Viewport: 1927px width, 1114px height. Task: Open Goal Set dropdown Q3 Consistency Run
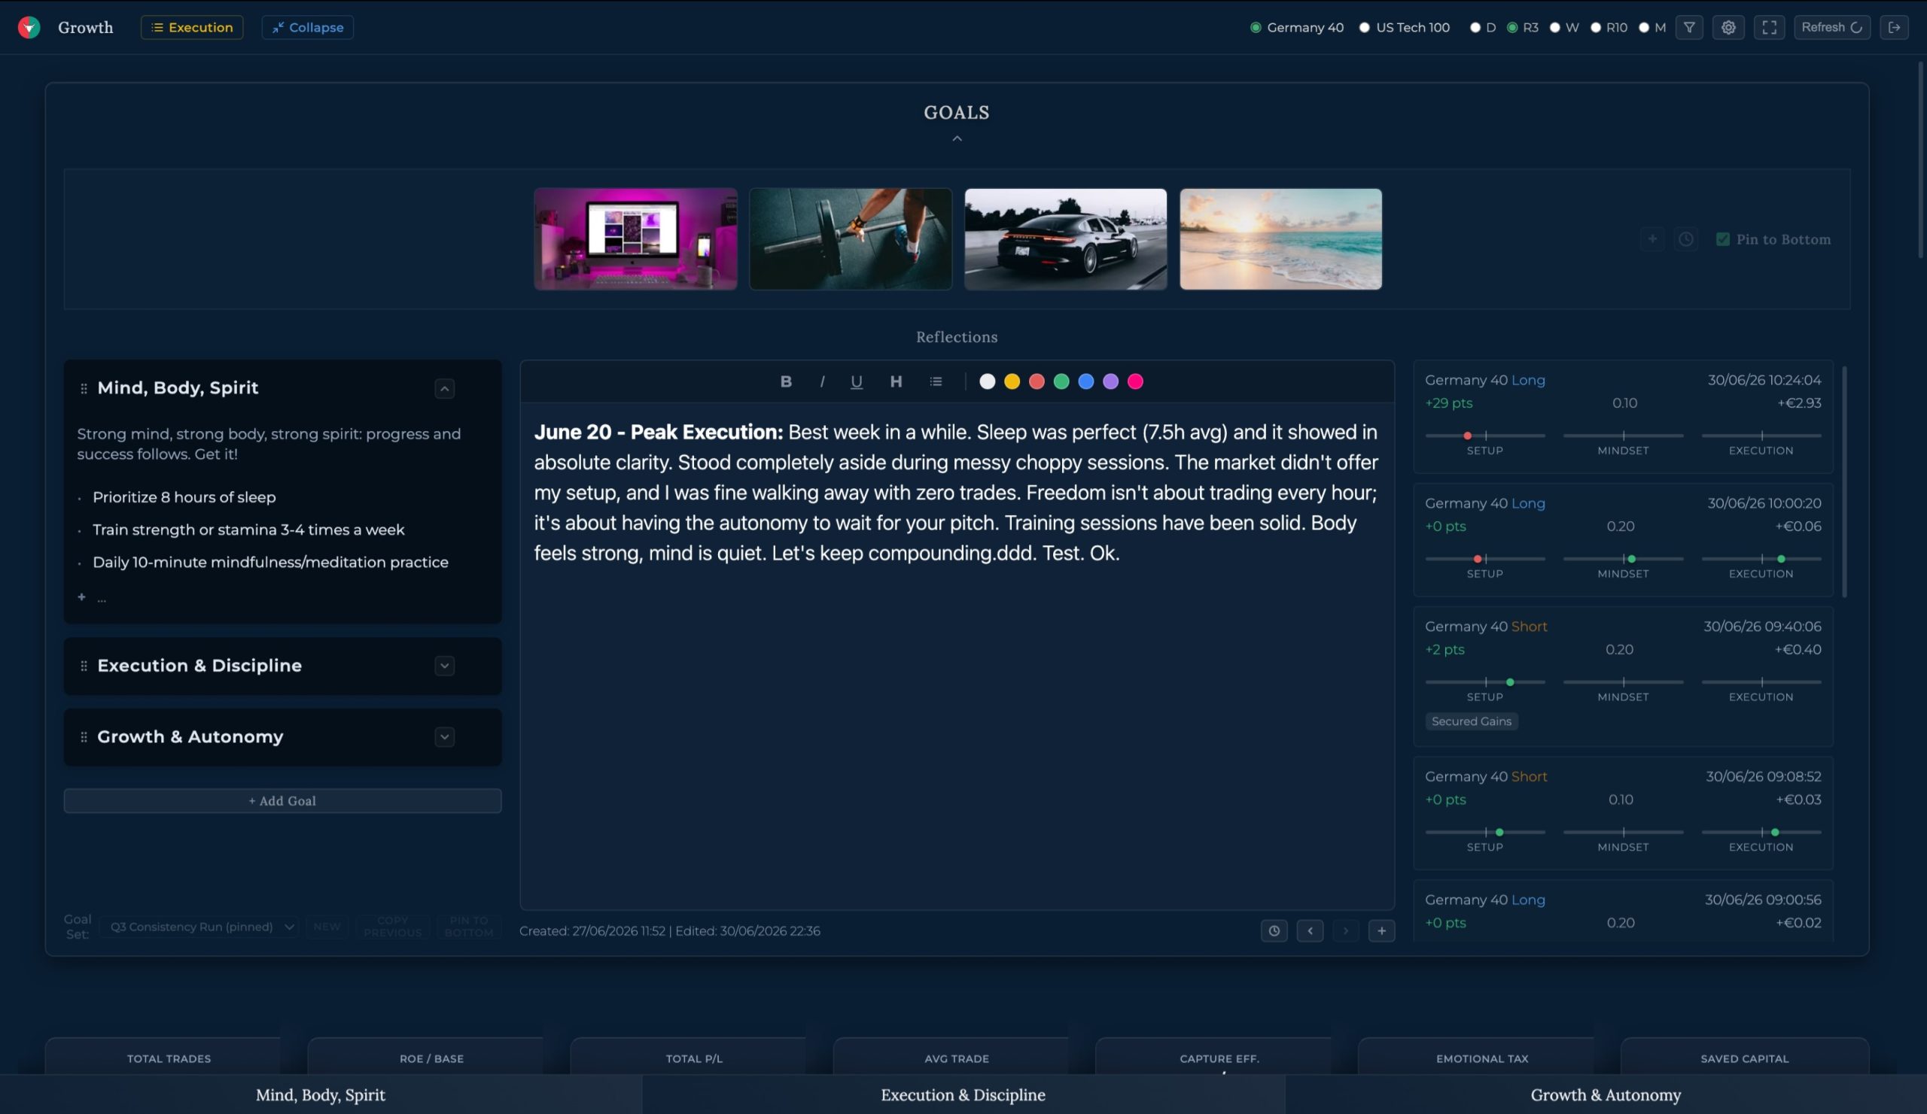pos(201,927)
